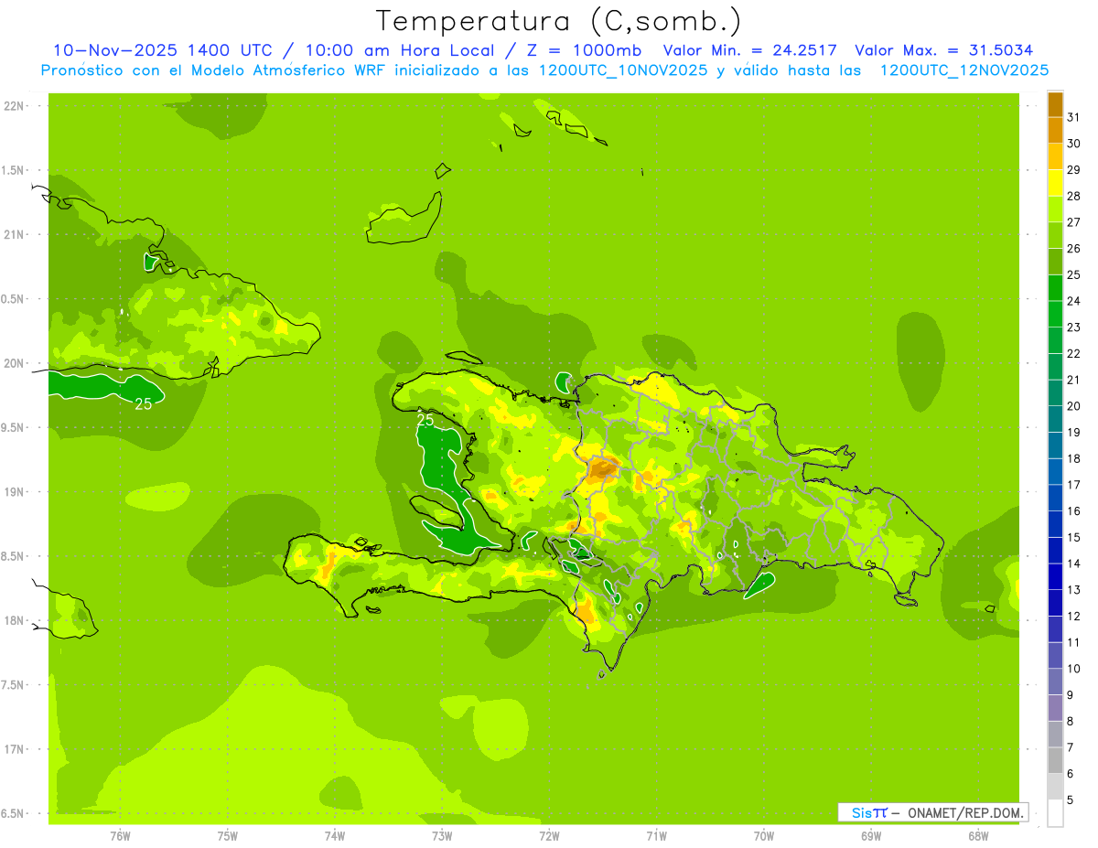Viewport: 1098px width, 848px height.
Task: Click the 25 contour label over western Haiti
Action: pos(425,420)
